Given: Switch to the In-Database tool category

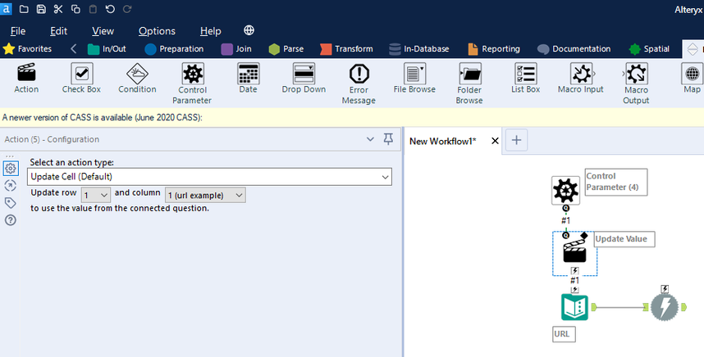Looking at the screenshot, I should (x=418, y=49).
